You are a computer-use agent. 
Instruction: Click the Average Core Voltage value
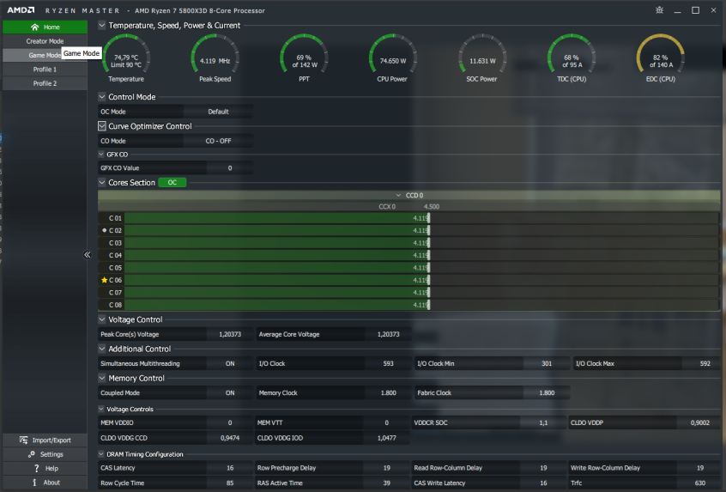[x=388, y=335]
